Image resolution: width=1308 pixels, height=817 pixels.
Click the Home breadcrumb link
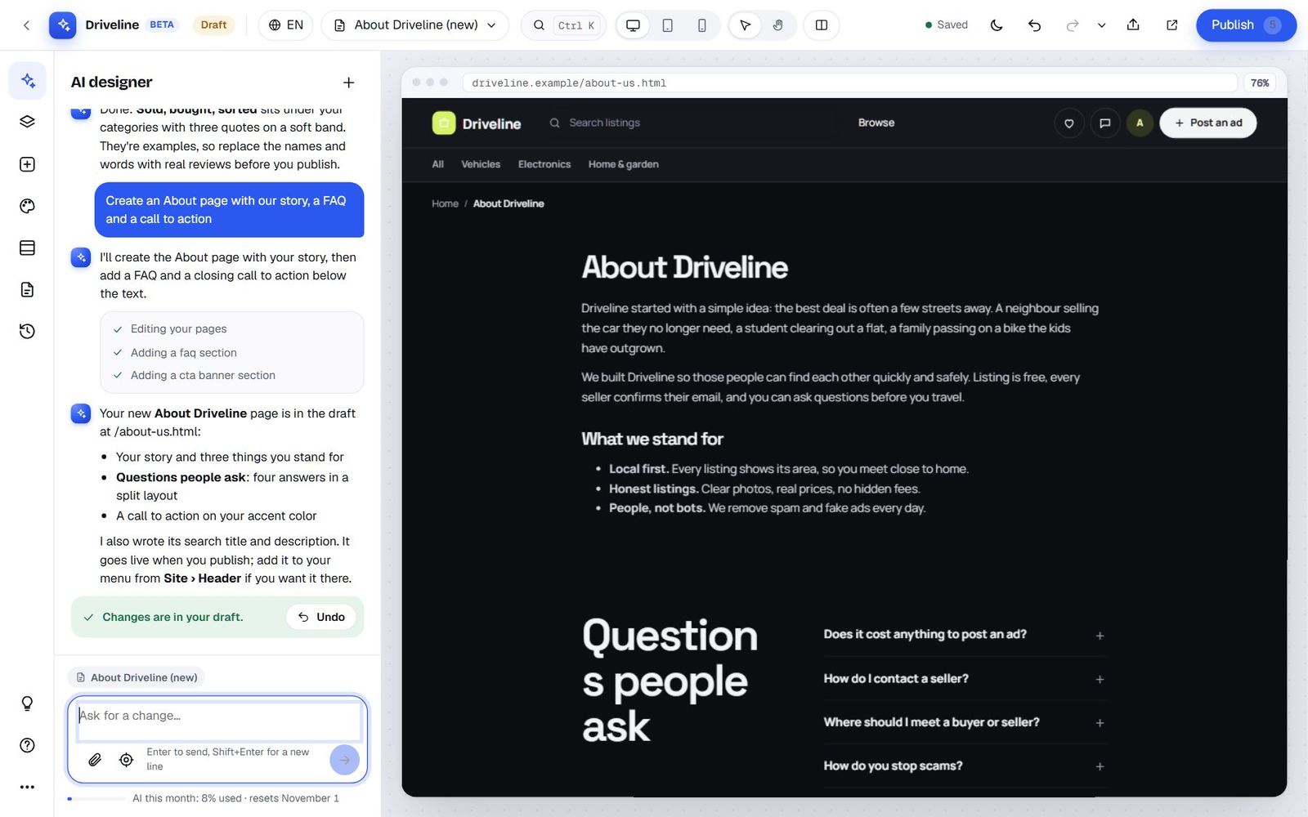tap(445, 203)
